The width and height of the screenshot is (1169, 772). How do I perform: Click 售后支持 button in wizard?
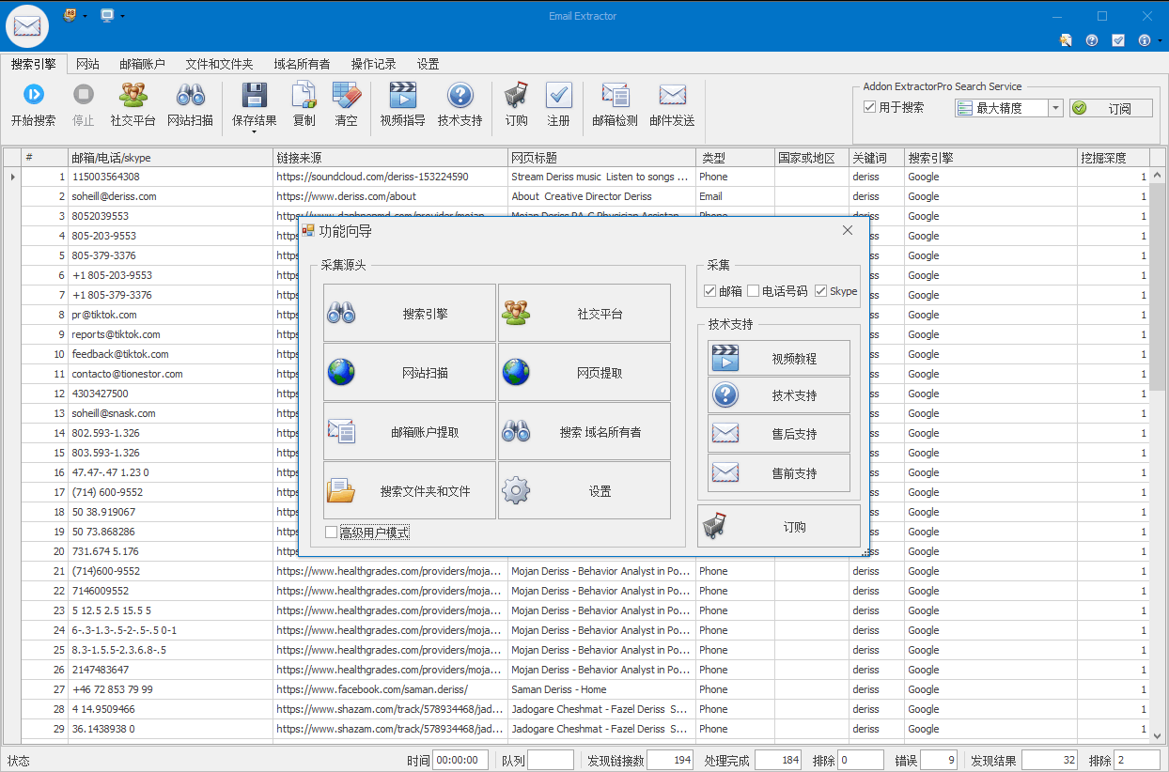pos(779,434)
